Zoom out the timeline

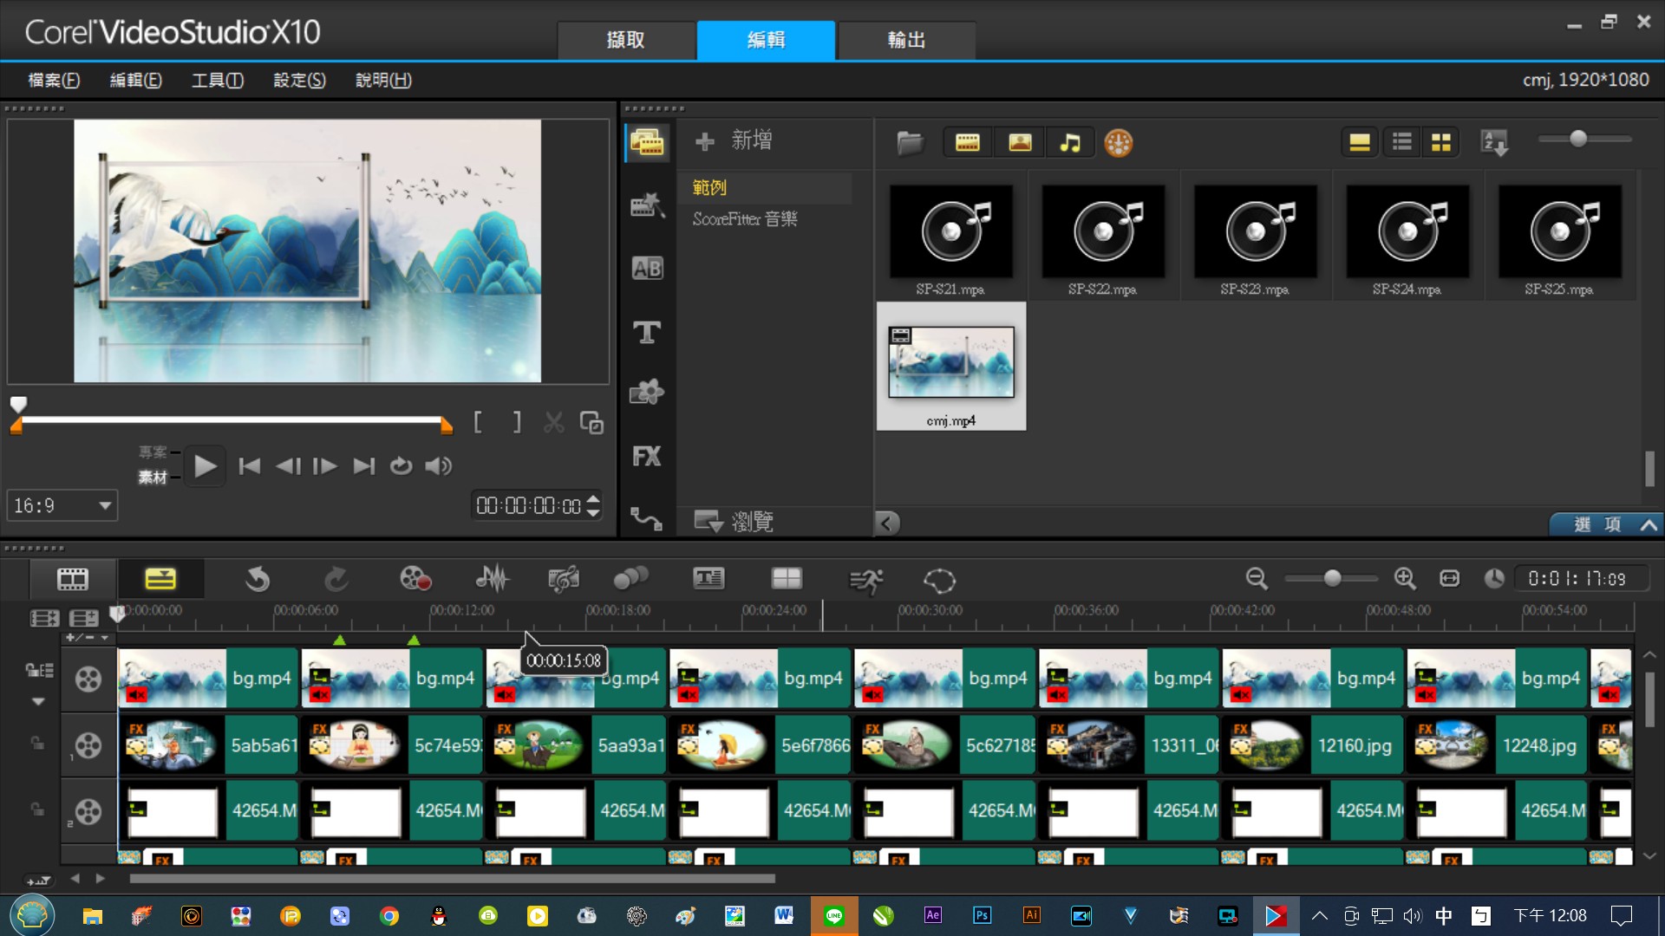[1257, 579]
